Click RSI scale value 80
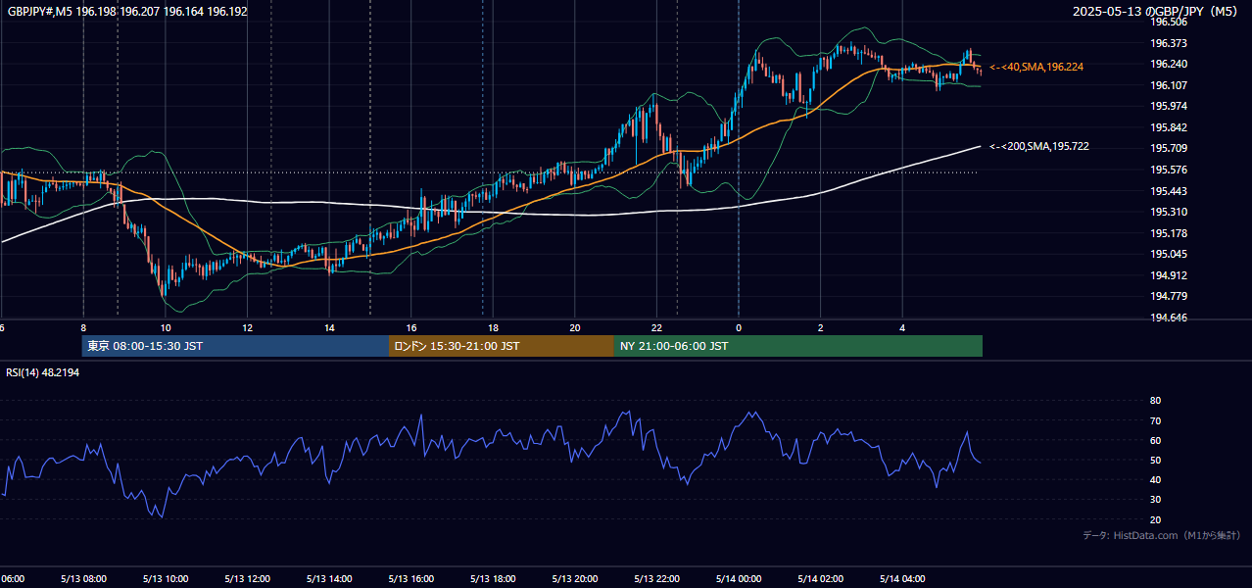This screenshot has height=588, width=1252. (1155, 401)
